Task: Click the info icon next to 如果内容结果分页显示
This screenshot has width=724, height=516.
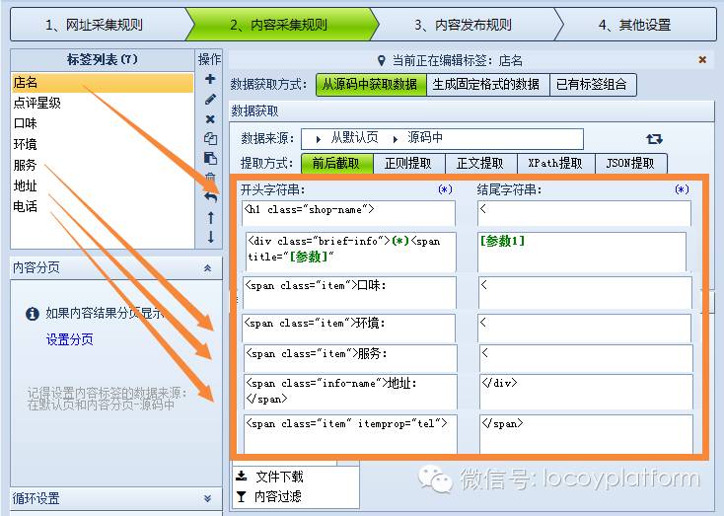Action: coord(33,314)
